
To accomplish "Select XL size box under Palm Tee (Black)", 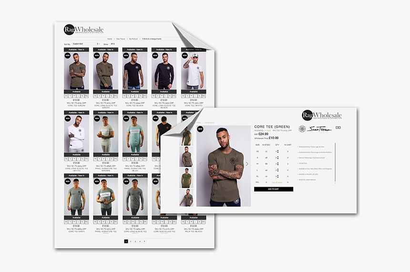I will click(x=199, y=222).
